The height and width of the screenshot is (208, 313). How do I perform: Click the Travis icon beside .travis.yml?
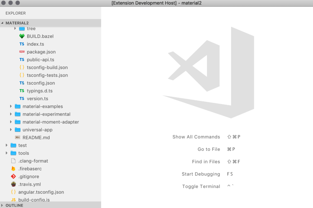coord(14,184)
